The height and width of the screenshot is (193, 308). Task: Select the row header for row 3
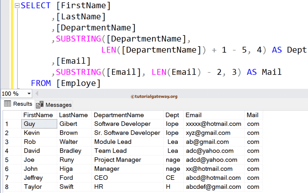pos(12,142)
